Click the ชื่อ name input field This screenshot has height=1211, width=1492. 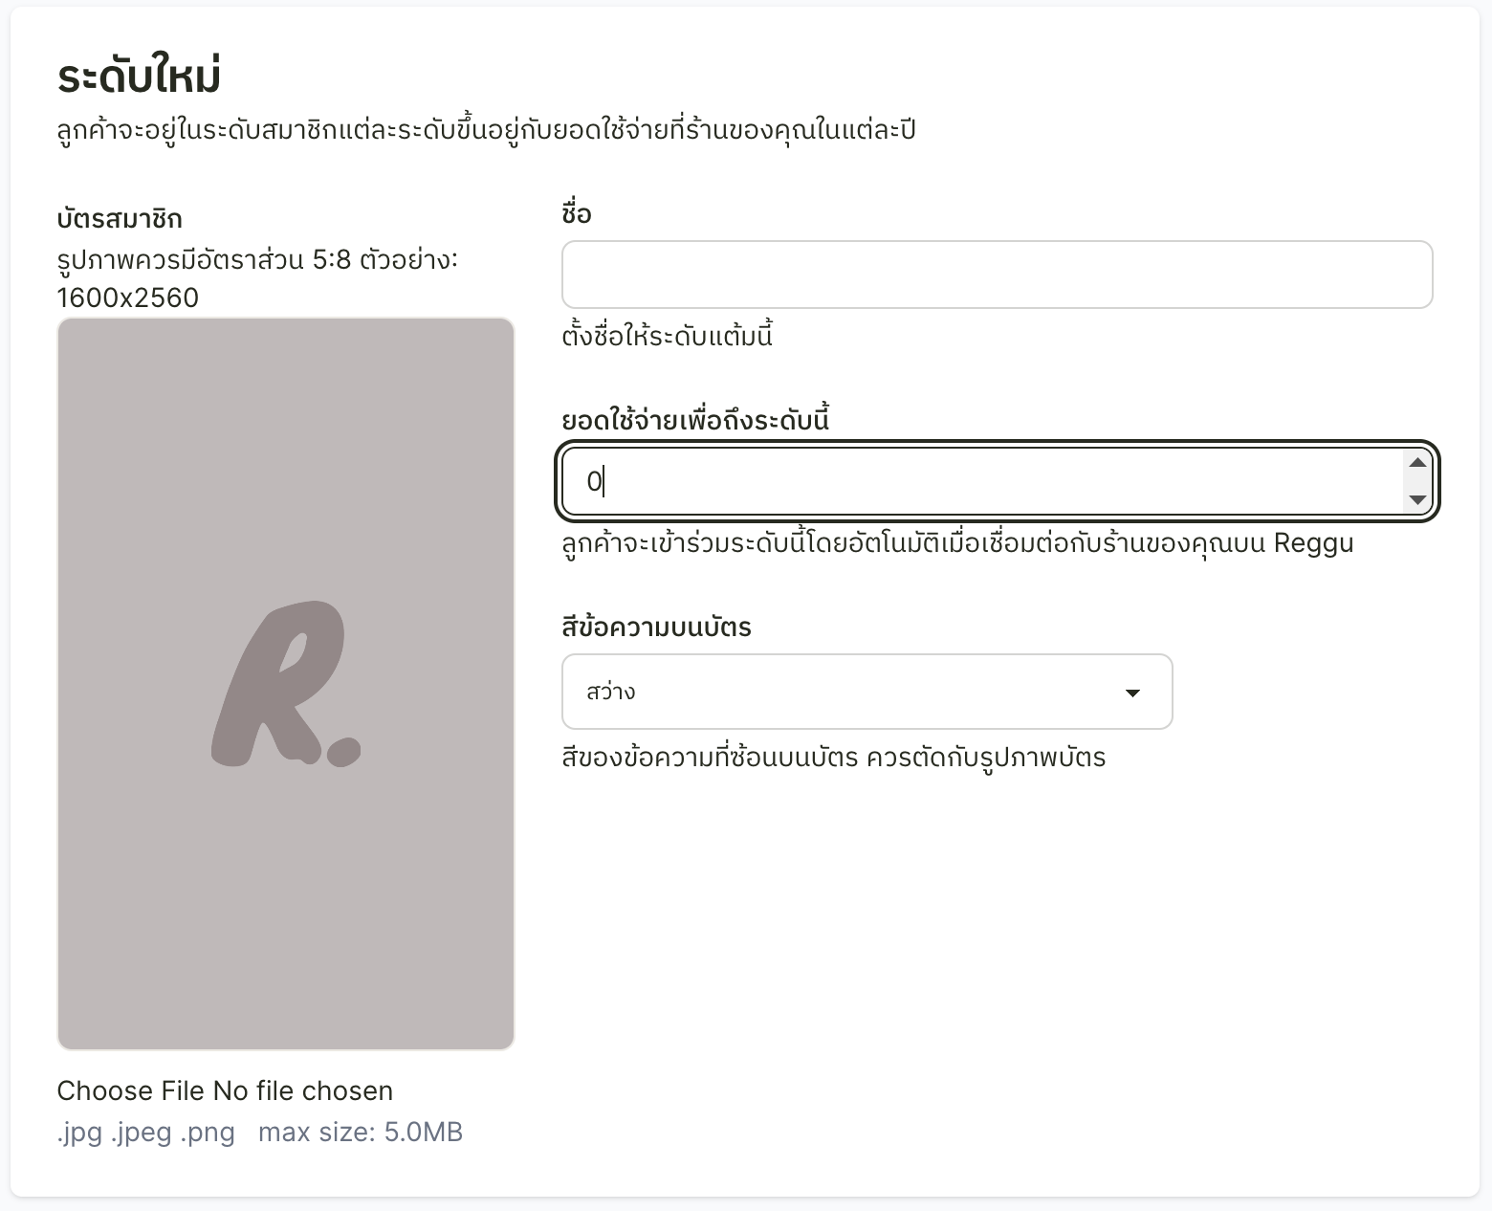(x=997, y=275)
